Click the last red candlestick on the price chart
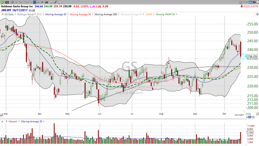Image resolution: width=259 pixels, height=146 pixels. click(241, 49)
